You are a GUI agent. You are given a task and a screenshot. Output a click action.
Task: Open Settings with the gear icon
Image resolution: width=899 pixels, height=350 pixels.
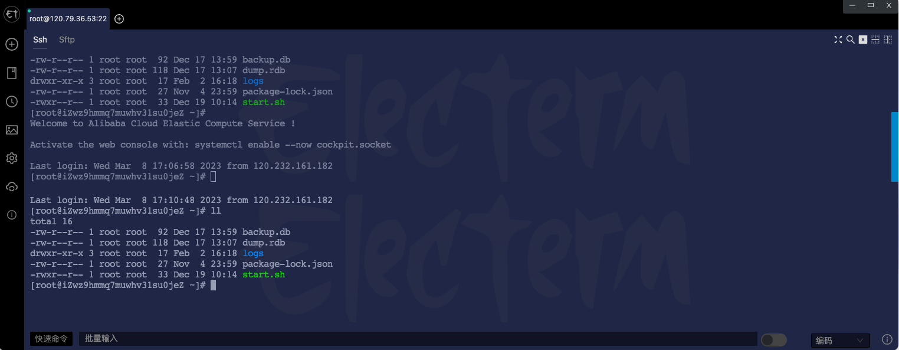pos(11,158)
